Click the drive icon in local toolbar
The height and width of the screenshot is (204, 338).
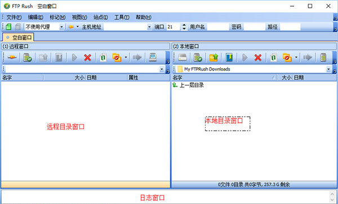click(183, 57)
